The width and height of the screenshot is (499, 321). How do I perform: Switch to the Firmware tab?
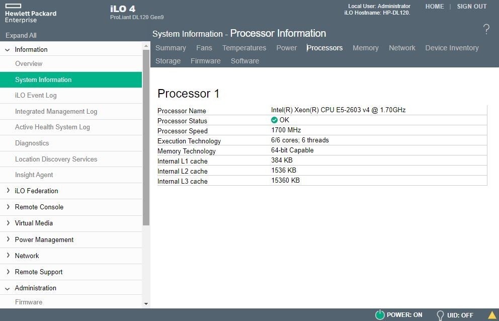pyautogui.click(x=206, y=61)
